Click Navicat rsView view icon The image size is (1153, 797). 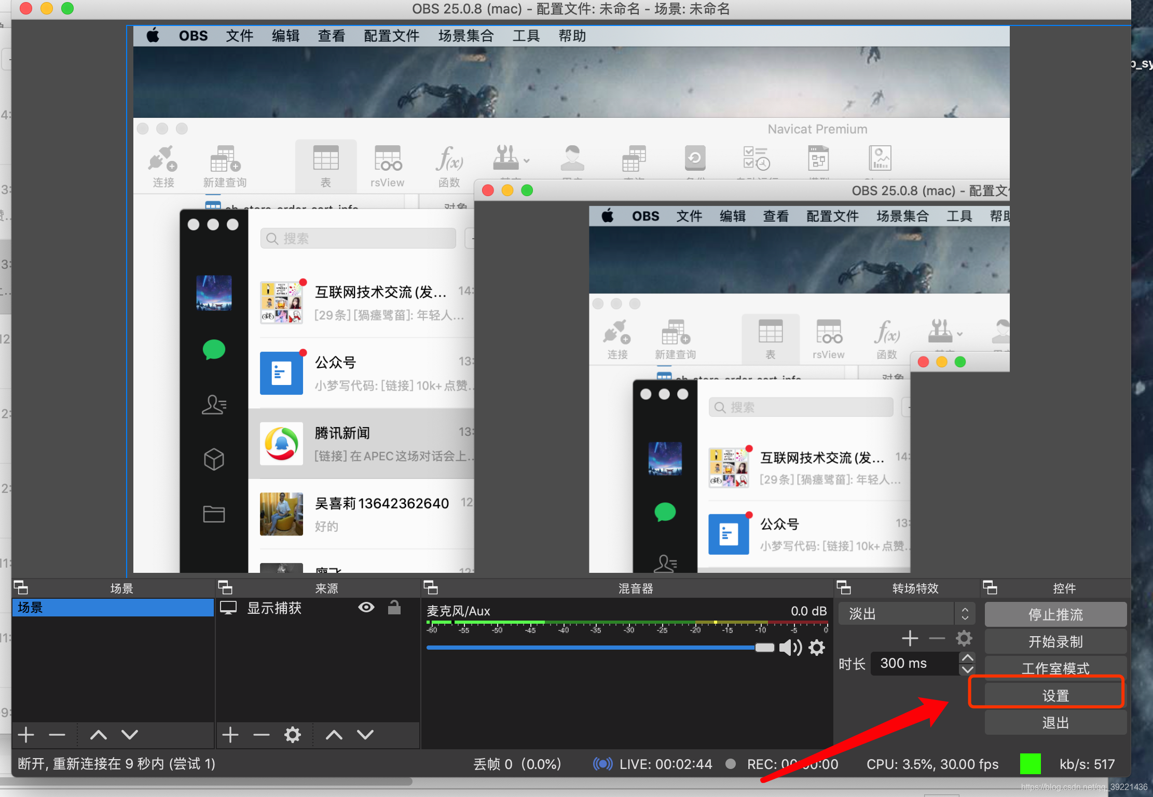pos(387,166)
